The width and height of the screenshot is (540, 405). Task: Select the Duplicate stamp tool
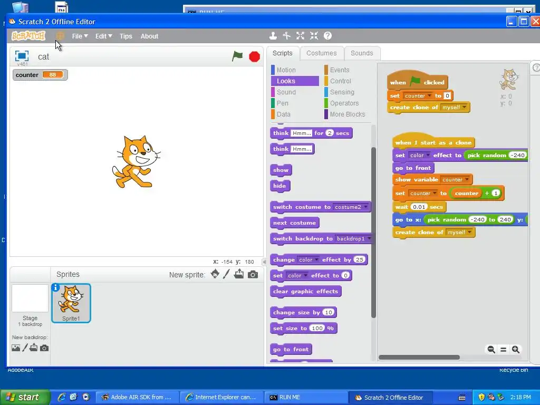tap(273, 35)
